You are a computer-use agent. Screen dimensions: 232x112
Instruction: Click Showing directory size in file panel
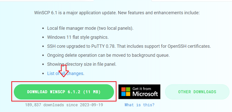coord(82,64)
